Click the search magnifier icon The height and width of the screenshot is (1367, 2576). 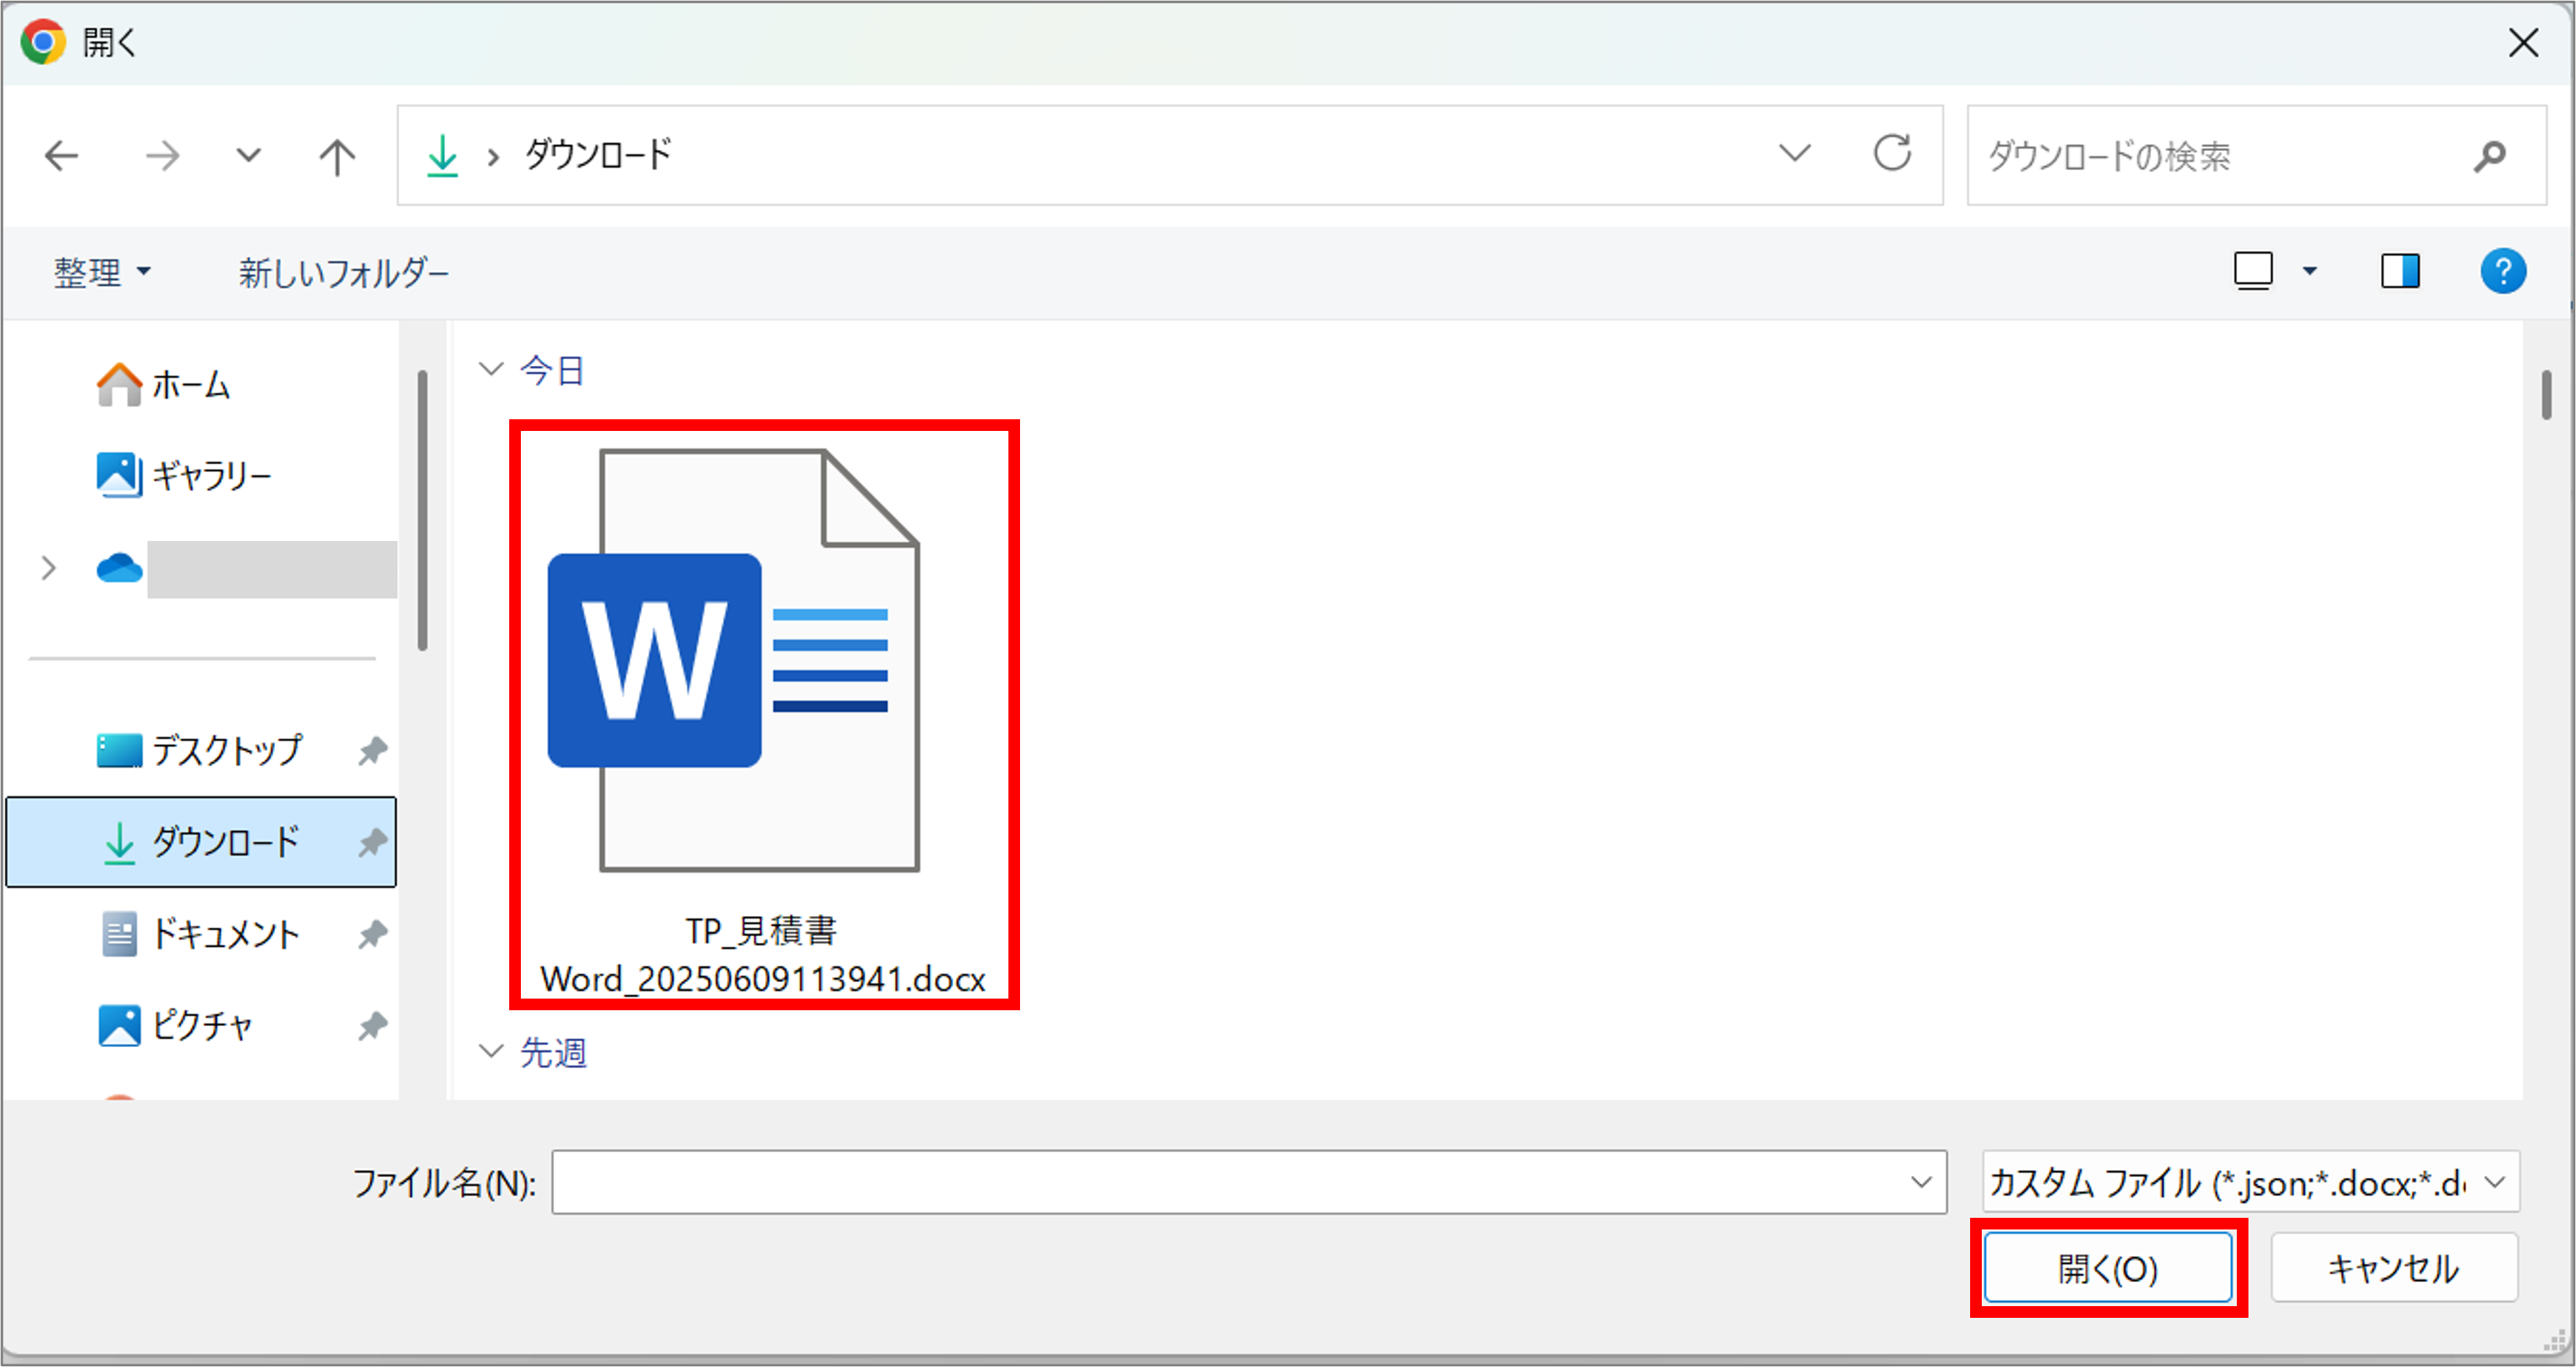click(x=2489, y=156)
